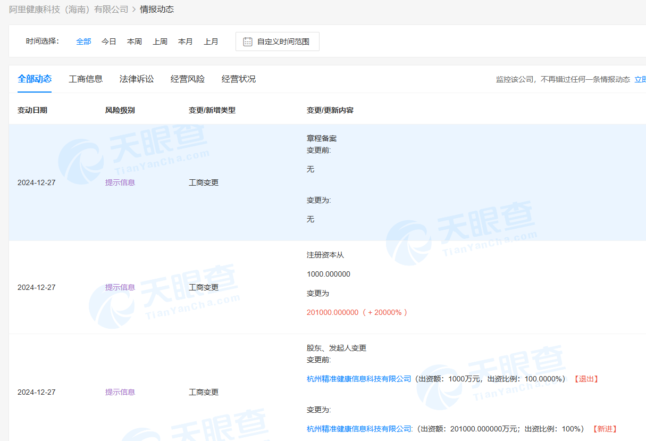Click the red 【新进】 tag
This screenshot has width=646, height=441.
pos(605,429)
